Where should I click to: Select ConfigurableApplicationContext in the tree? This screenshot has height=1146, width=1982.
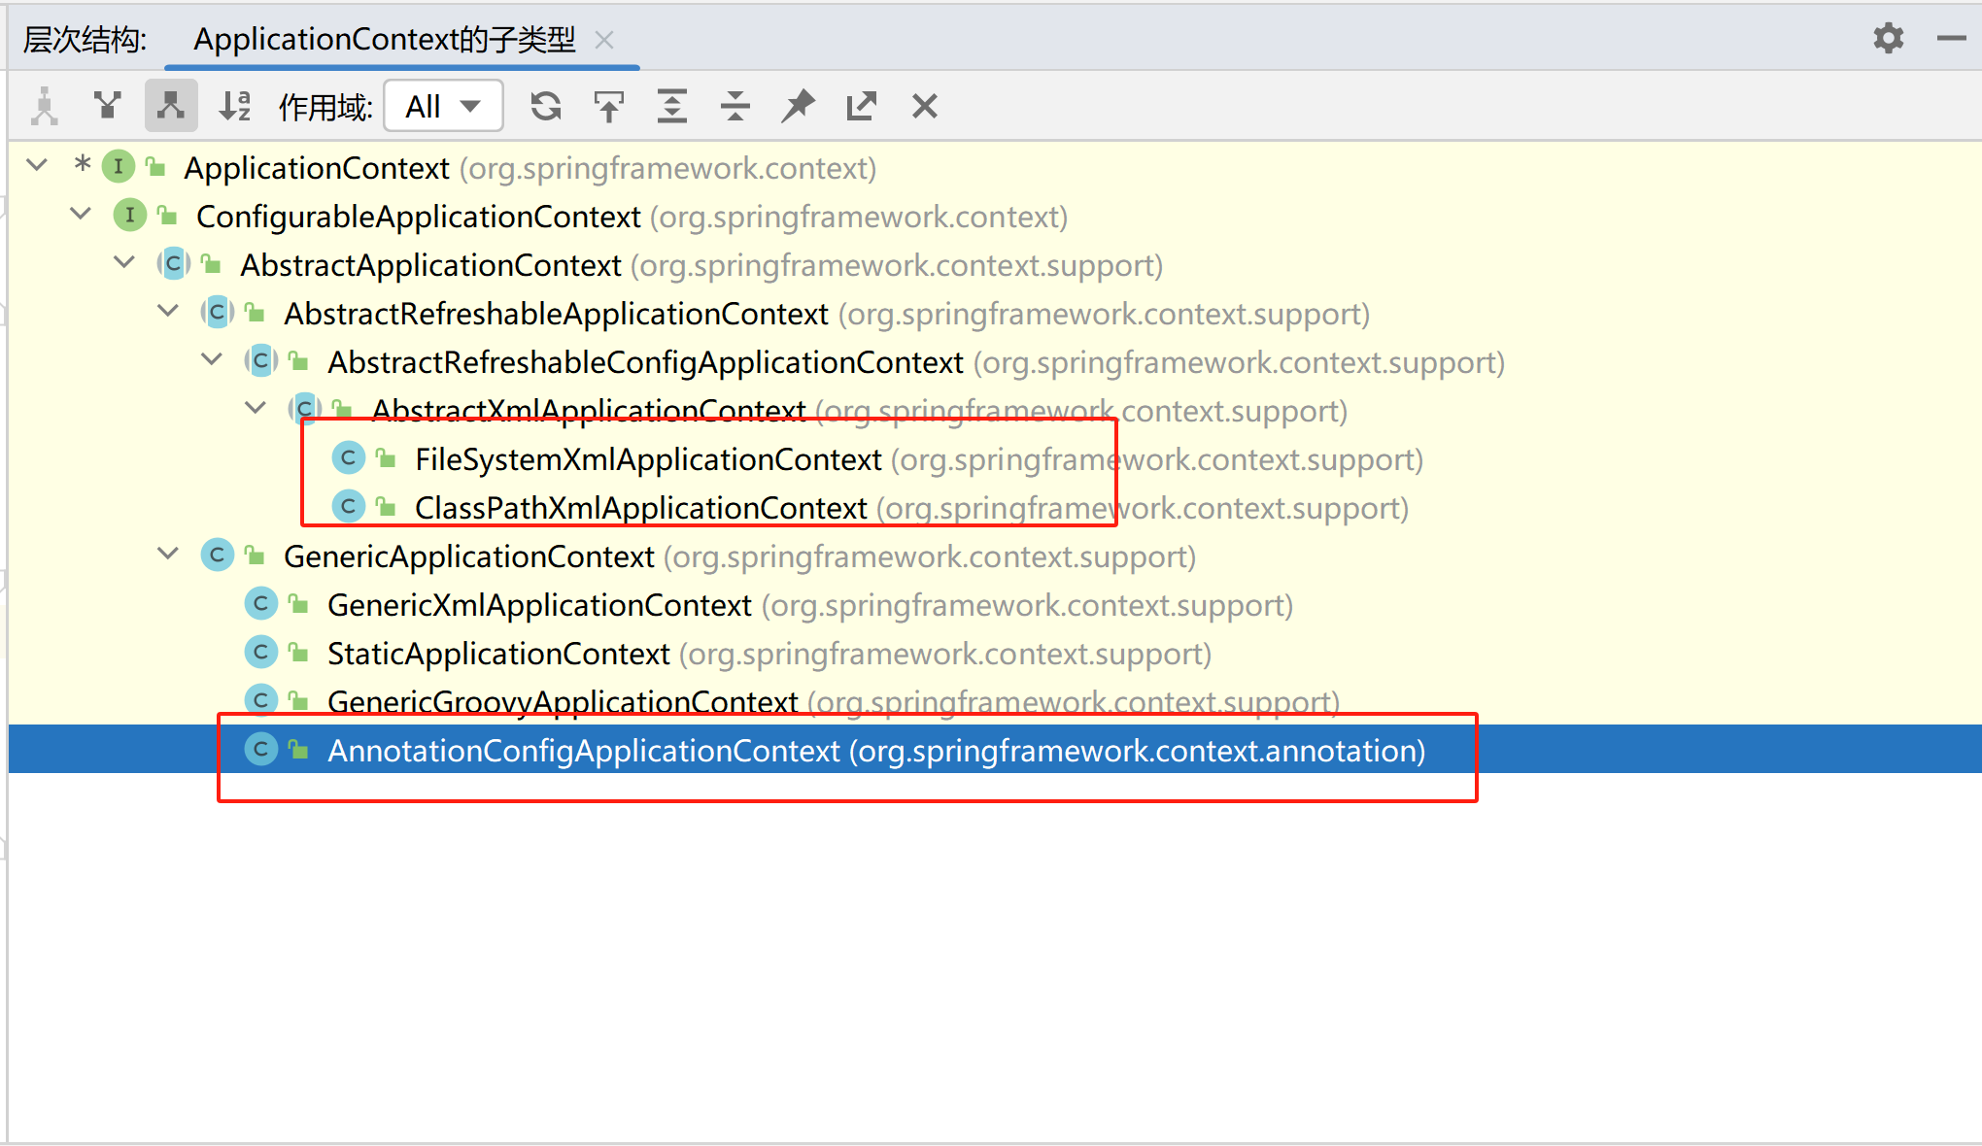pyautogui.click(x=995, y=216)
